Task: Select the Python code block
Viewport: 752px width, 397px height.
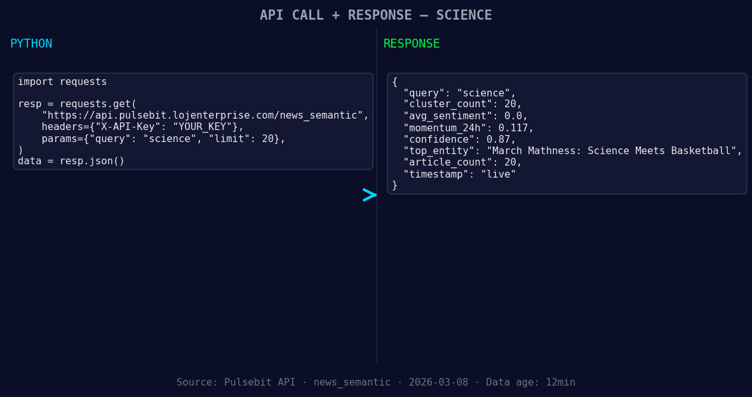Action: coord(192,120)
